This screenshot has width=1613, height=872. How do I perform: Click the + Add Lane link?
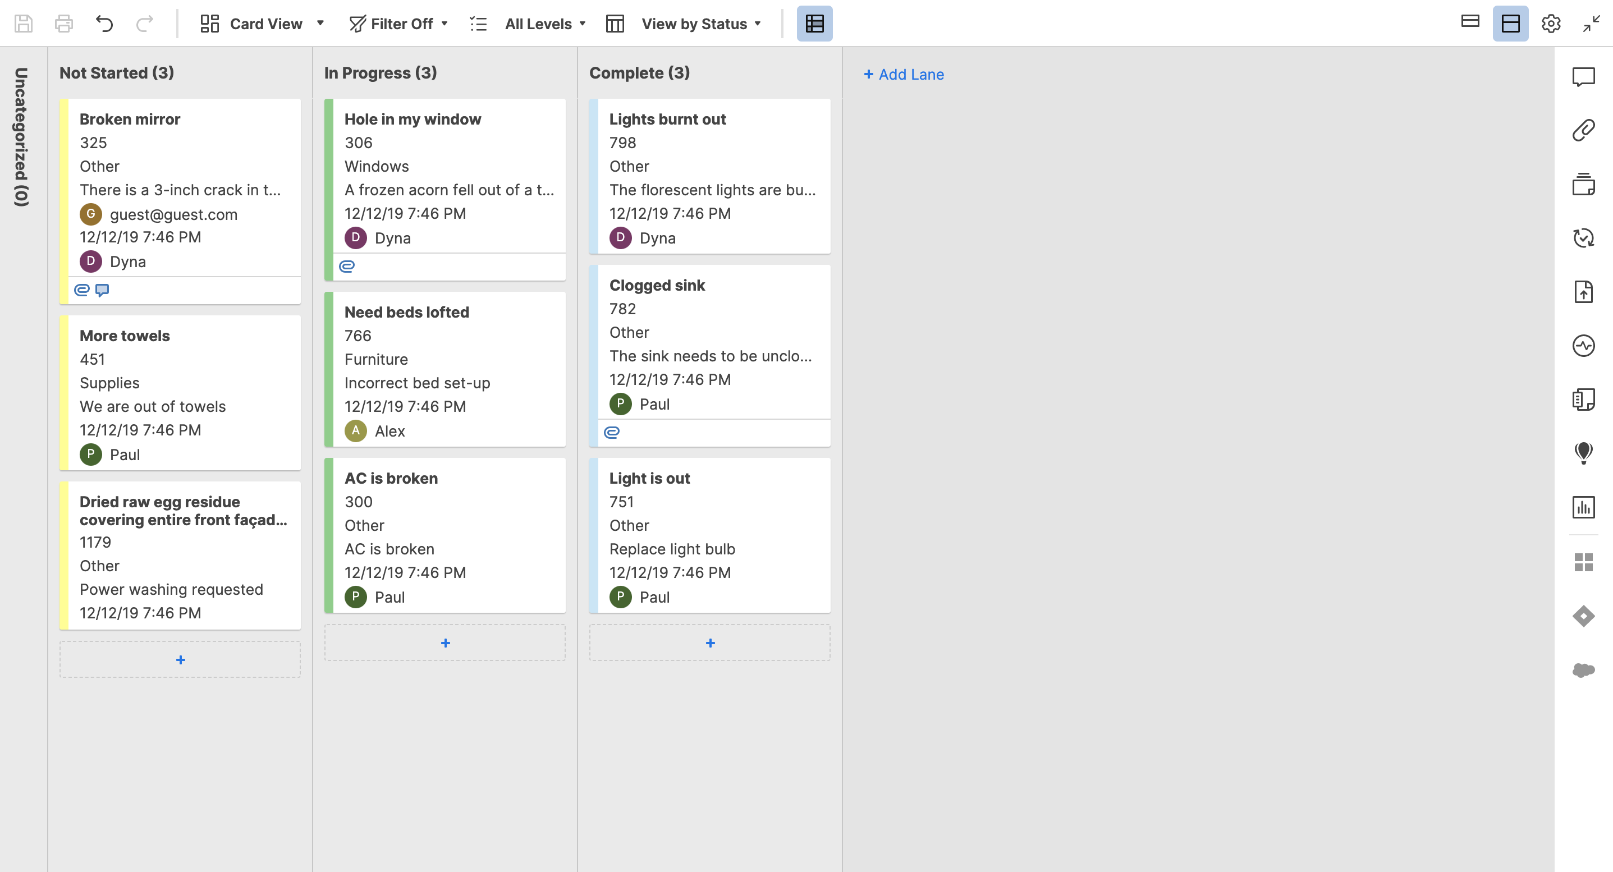904,75
